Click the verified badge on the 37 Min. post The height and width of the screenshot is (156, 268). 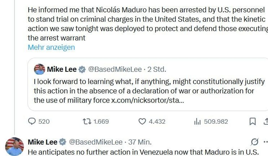pyautogui.click(x=63, y=142)
